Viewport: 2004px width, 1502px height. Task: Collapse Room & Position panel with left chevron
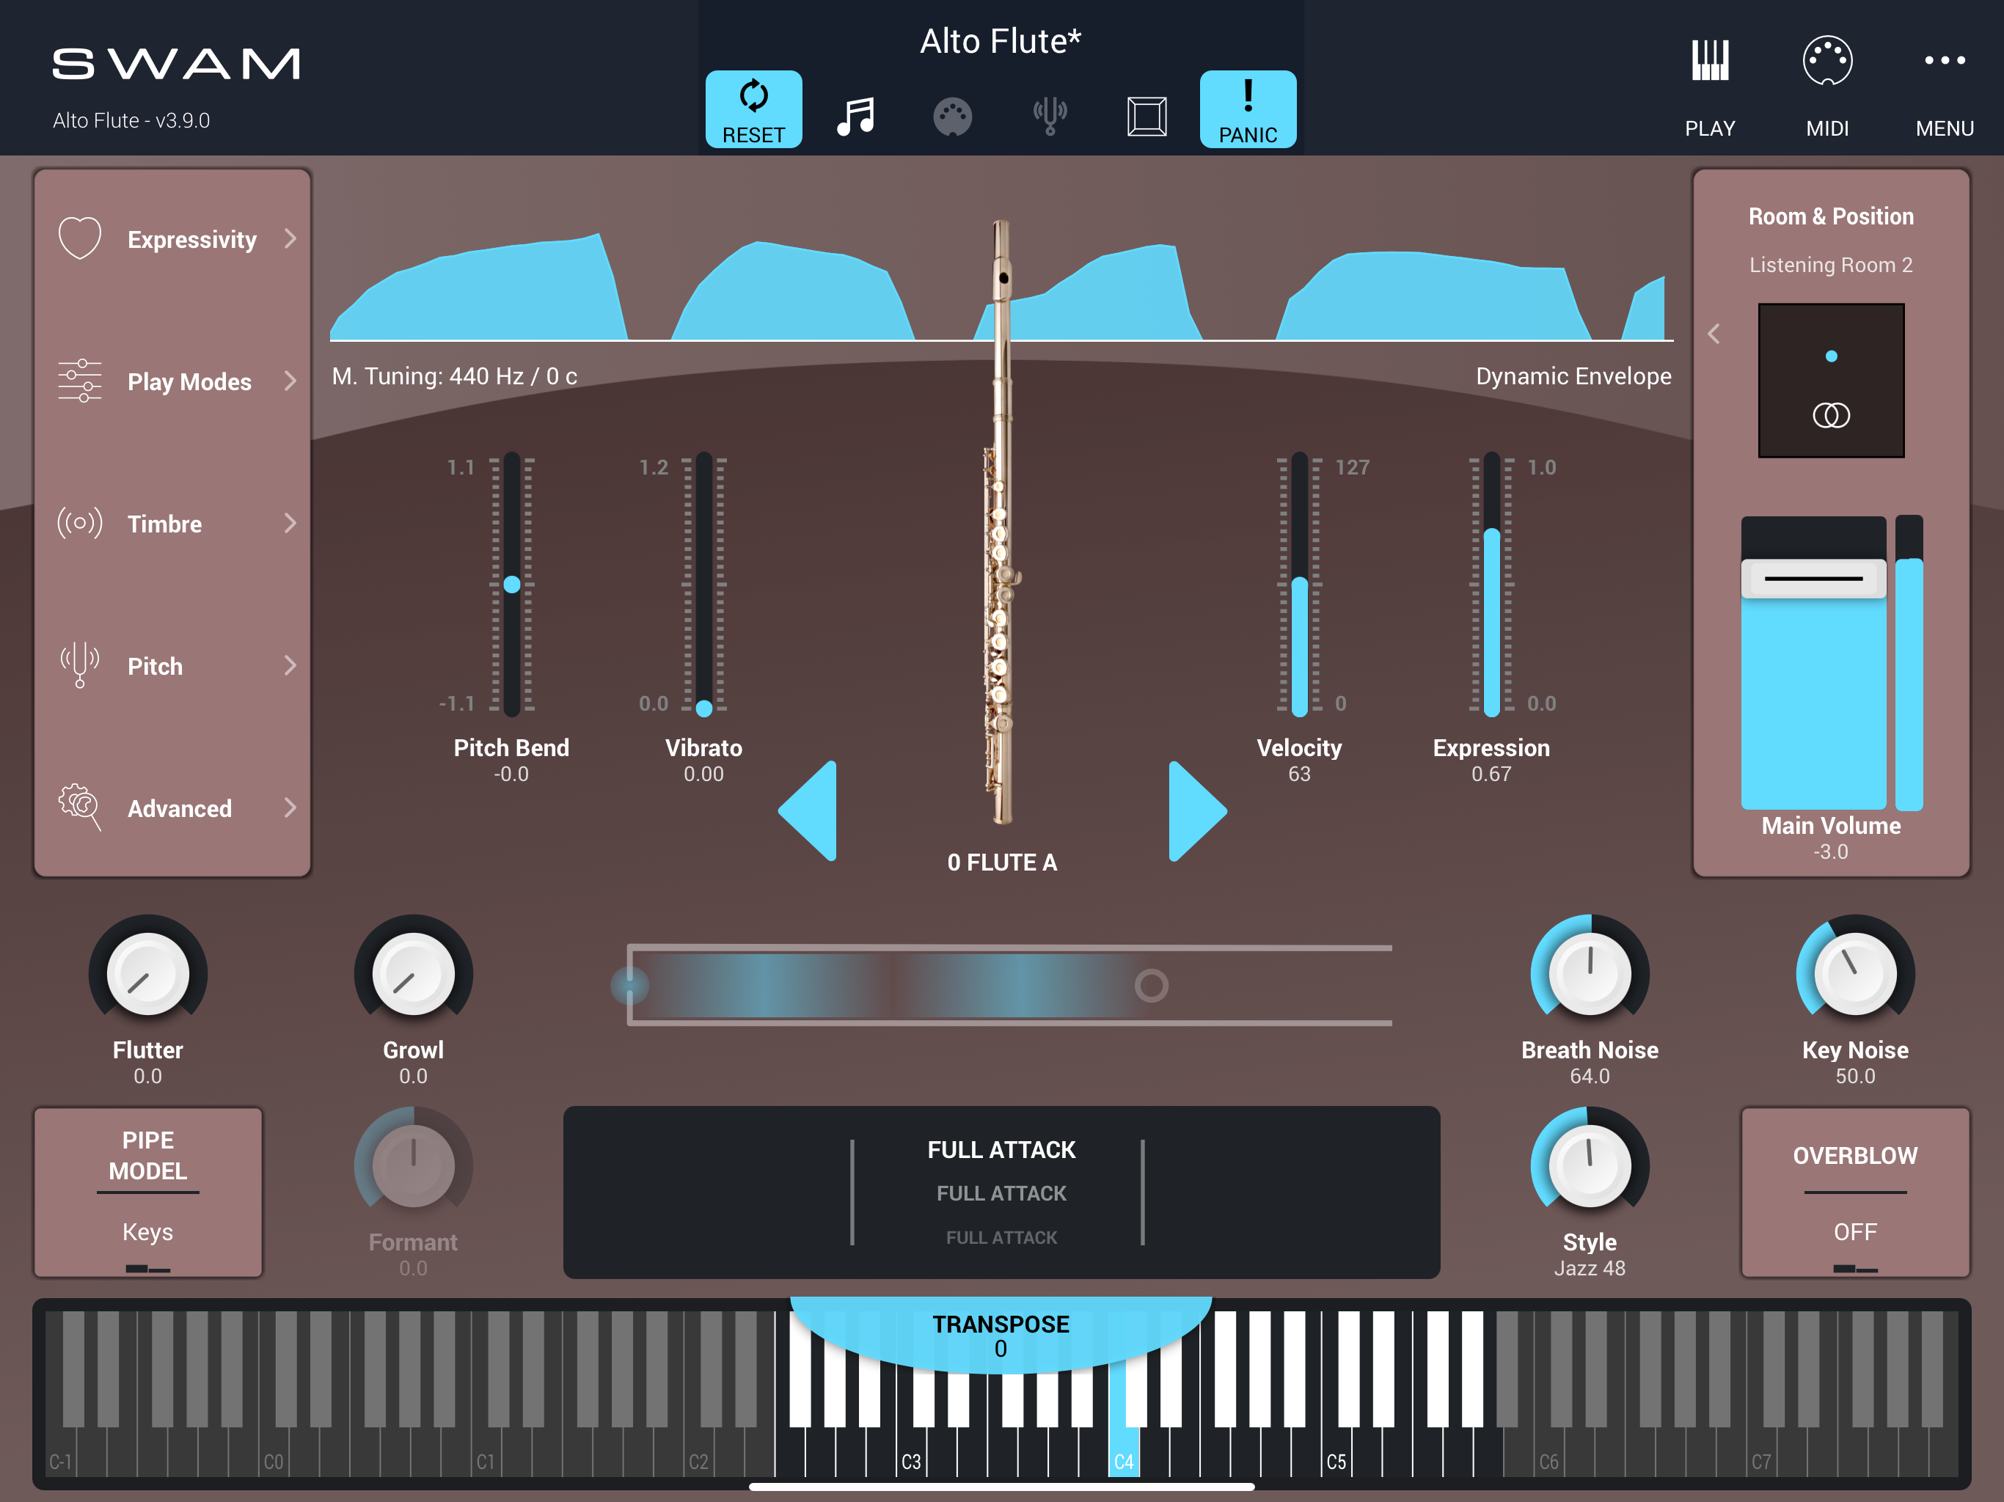coord(1714,334)
